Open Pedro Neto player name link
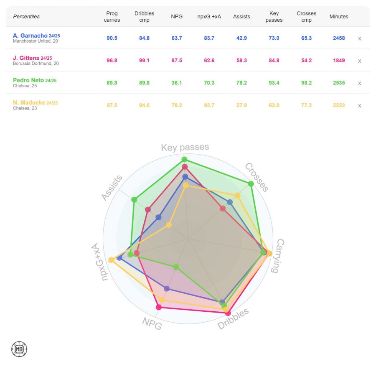This screenshot has height=374, width=376. click(28, 80)
